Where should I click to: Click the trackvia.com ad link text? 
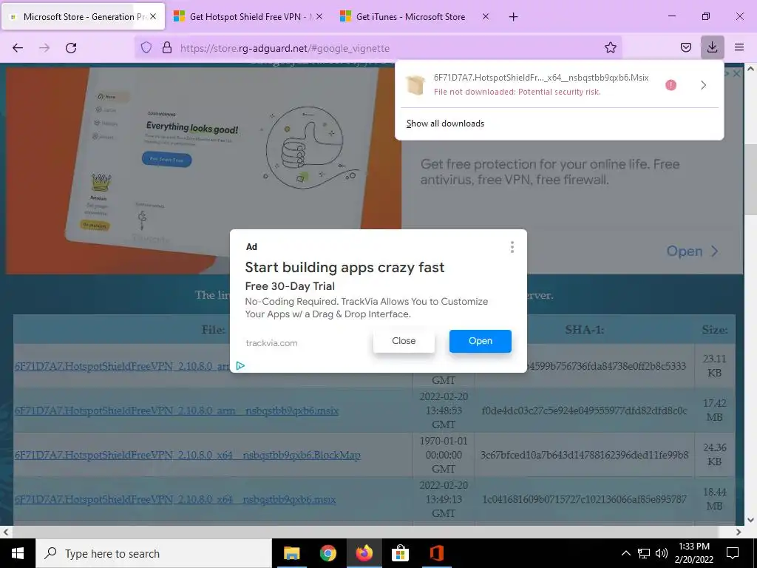tap(271, 343)
